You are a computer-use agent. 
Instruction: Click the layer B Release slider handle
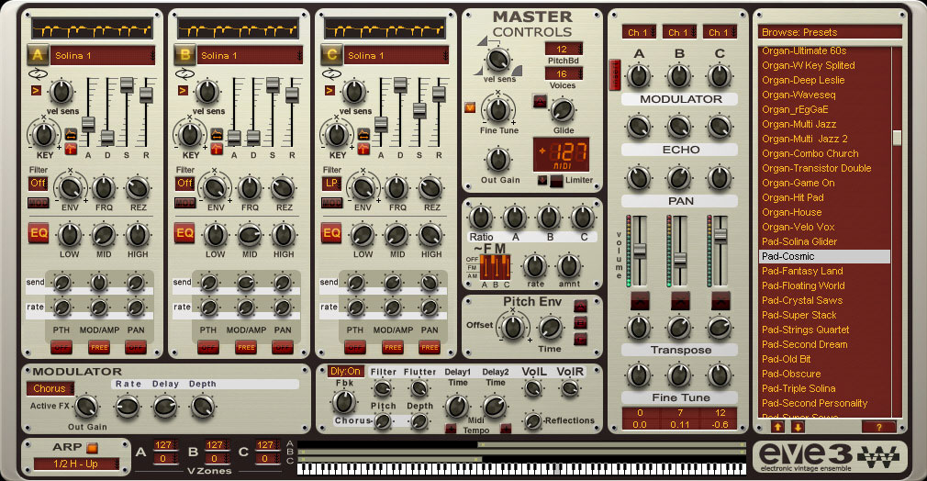pos(292,94)
